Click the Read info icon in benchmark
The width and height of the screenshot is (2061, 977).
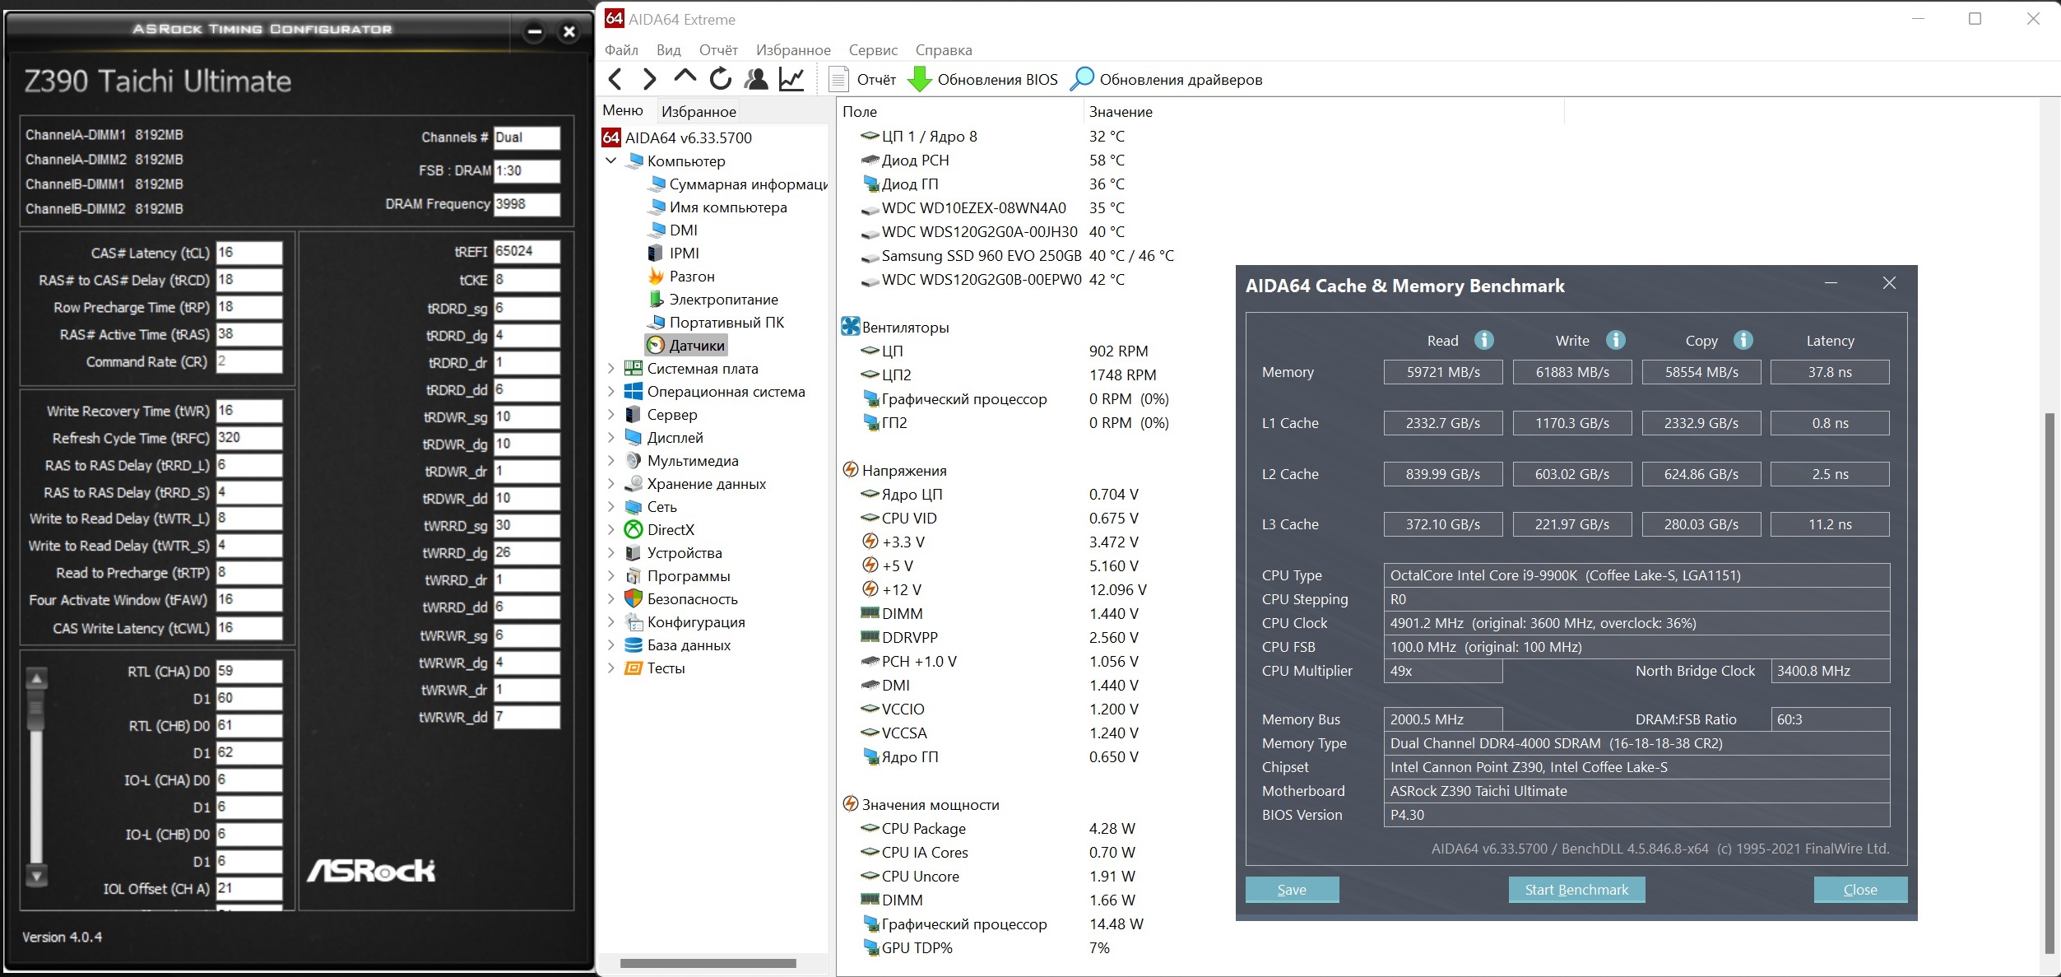click(1483, 340)
